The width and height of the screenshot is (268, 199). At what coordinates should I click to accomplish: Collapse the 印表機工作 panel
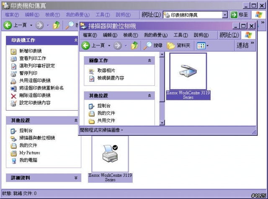(76, 40)
